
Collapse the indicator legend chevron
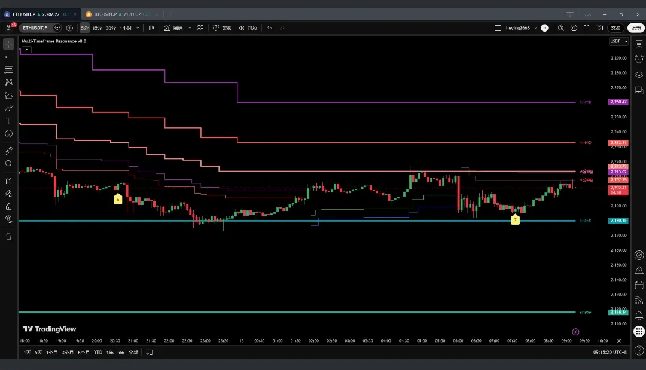click(x=26, y=50)
